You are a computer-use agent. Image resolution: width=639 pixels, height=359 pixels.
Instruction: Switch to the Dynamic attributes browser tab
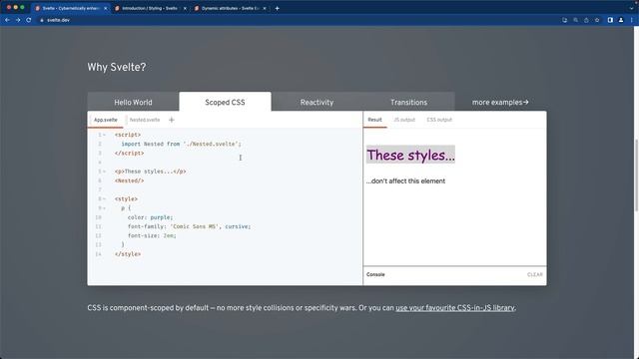tap(230, 8)
